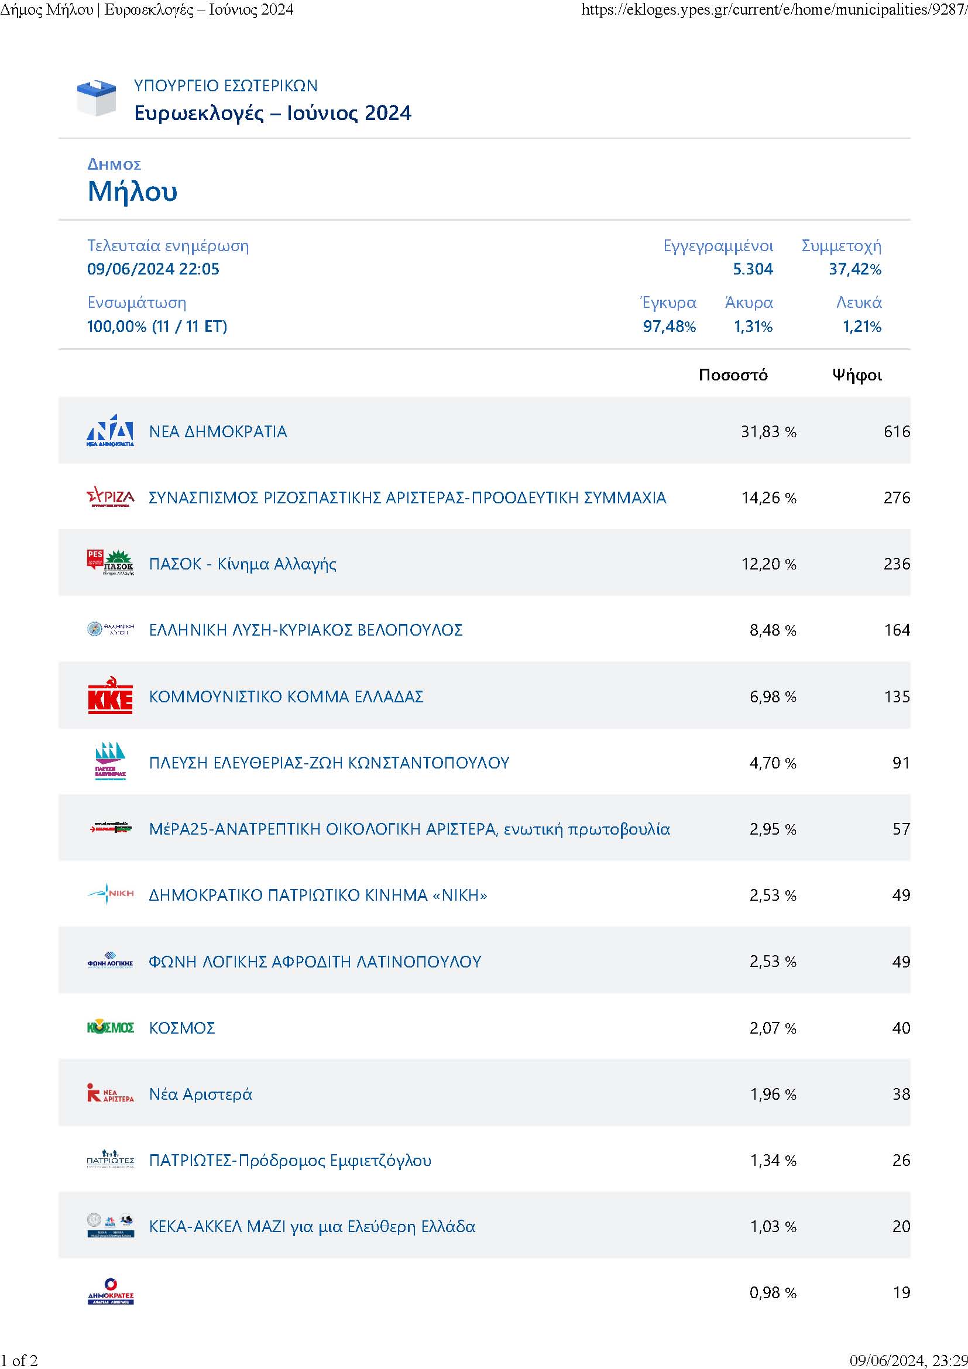The image size is (968, 1369).
Task: Click the 14,26 % percentage cell
Action: pyautogui.click(x=768, y=498)
